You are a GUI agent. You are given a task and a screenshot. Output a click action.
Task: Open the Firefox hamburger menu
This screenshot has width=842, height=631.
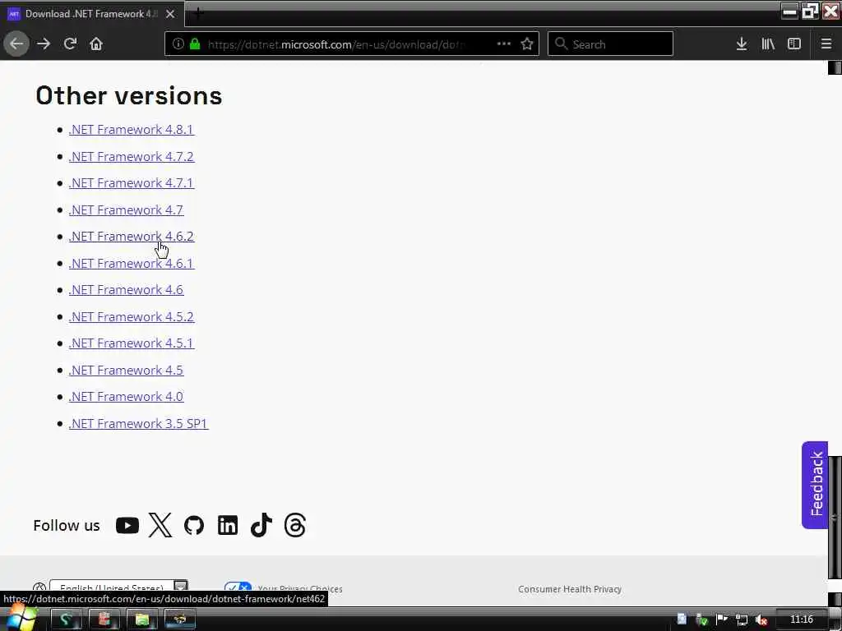pos(826,44)
